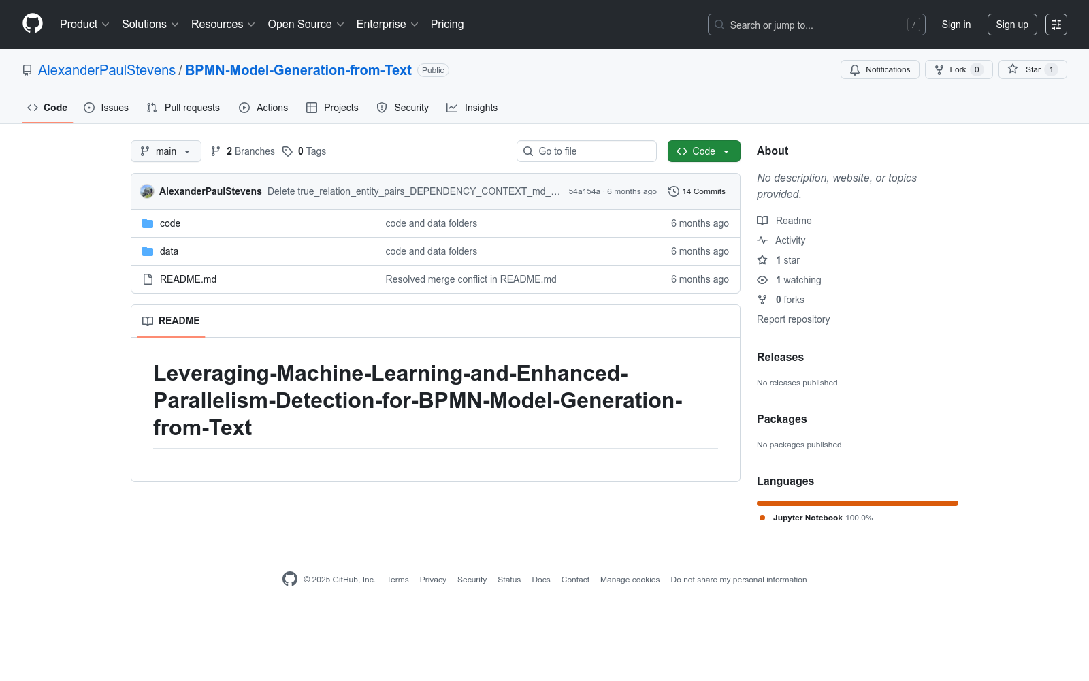Open the README.md file name link
The height and width of the screenshot is (681, 1089).
pyautogui.click(x=188, y=279)
